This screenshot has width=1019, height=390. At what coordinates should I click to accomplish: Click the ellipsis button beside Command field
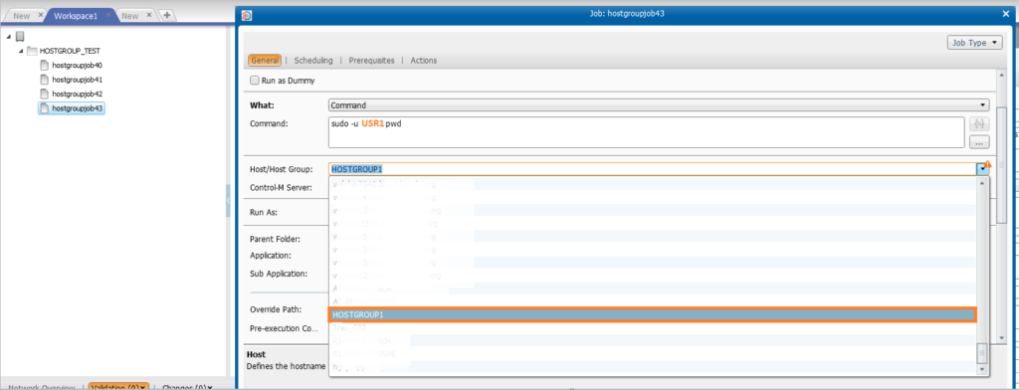point(979,141)
